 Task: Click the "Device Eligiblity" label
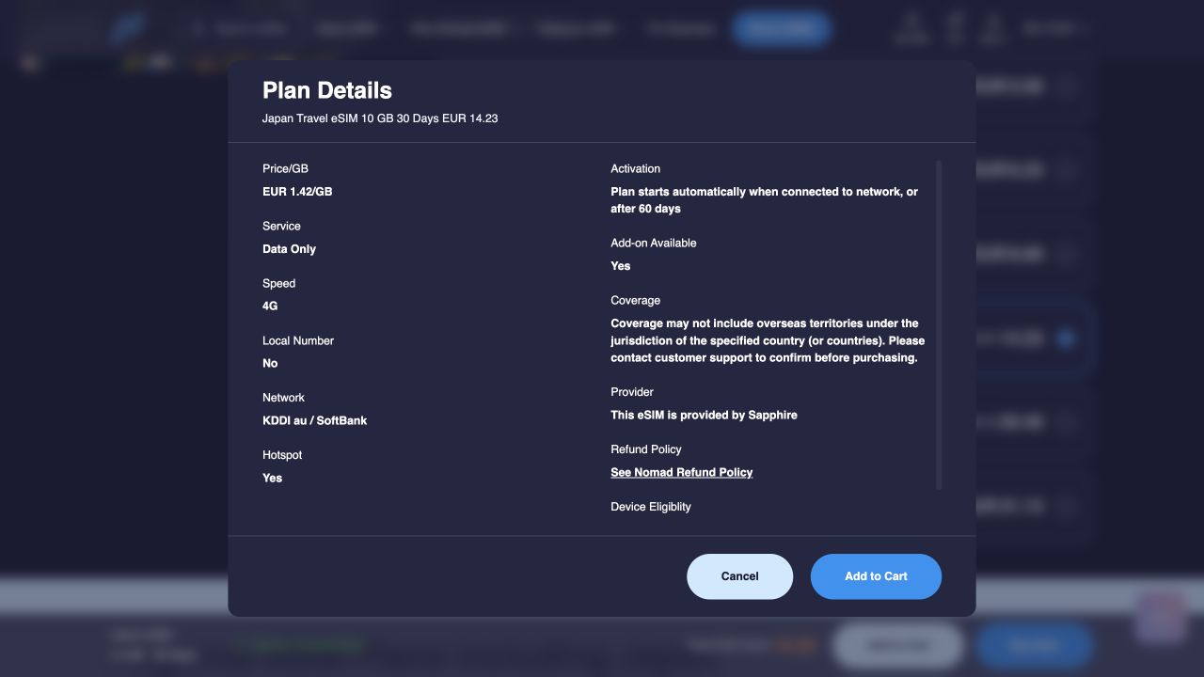(x=651, y=507)
